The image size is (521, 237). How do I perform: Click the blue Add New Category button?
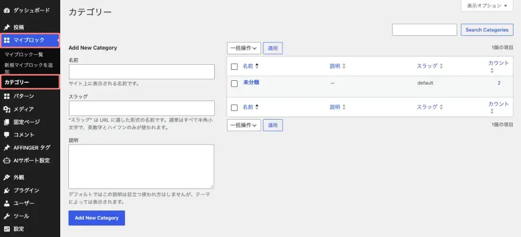click(x=97, y=218)
